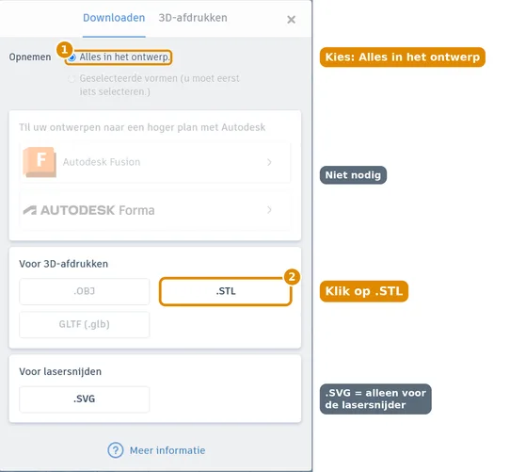Export the design as .OBJ

click(85, 291)
